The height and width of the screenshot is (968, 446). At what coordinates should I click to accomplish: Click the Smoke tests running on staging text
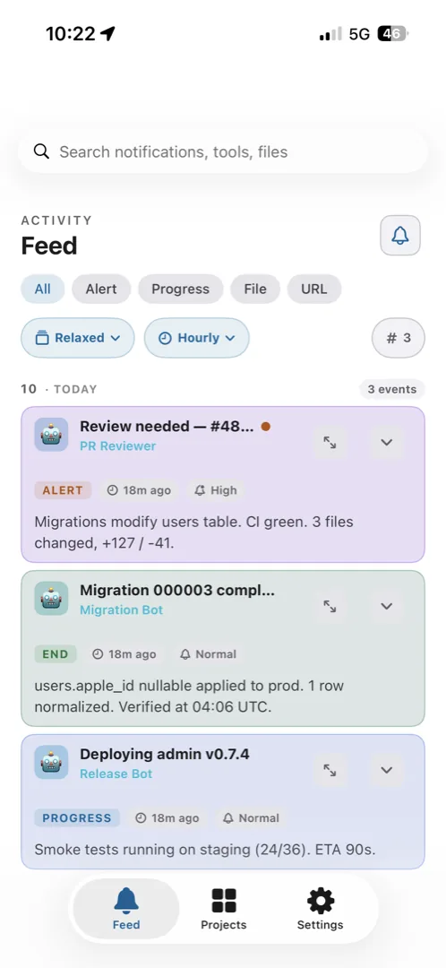click(205, 850)
